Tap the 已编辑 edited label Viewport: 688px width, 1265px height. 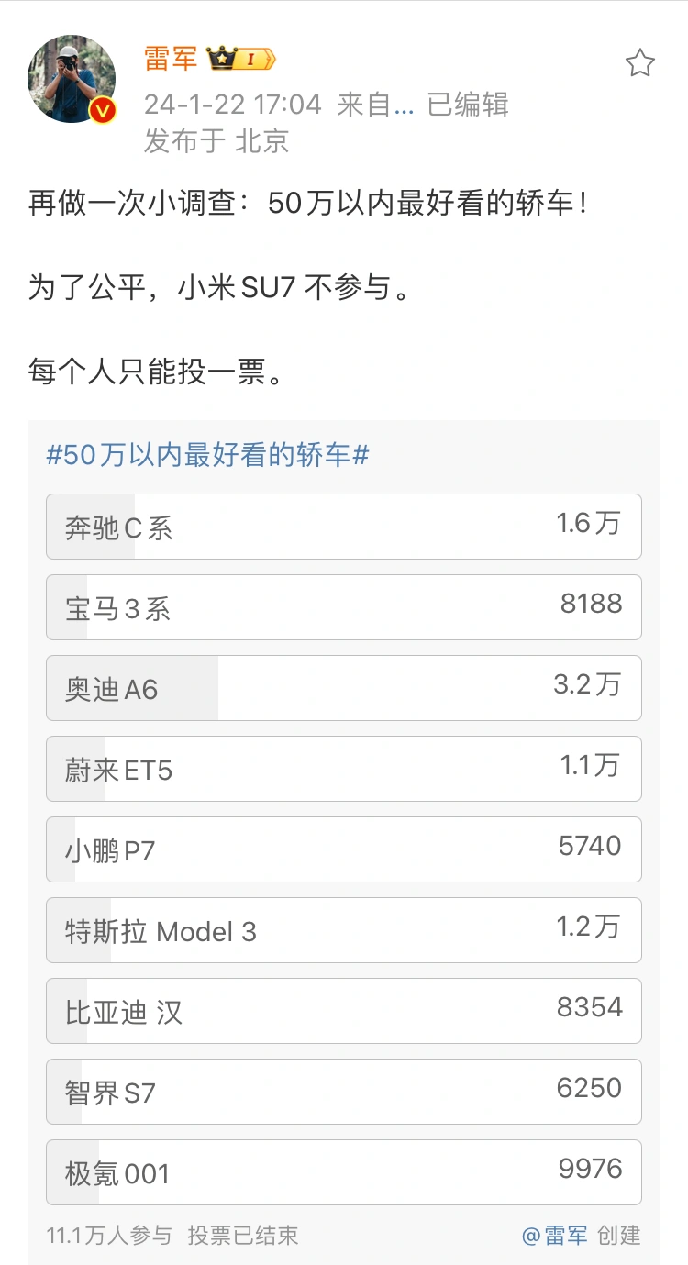468,105
